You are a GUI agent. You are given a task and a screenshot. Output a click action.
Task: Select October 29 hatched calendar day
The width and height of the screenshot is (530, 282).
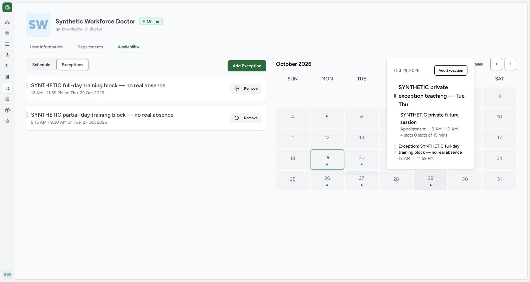(x=431, y=180)
